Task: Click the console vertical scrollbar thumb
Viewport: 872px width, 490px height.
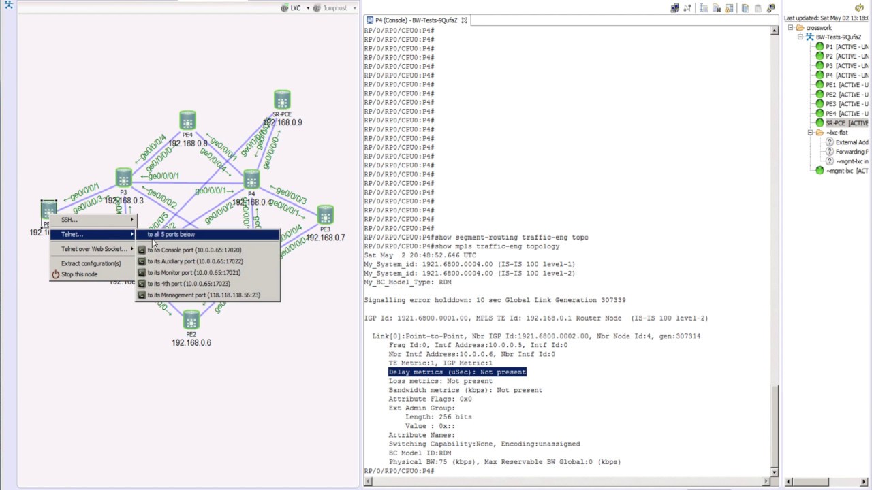Action: coord(775,427)
